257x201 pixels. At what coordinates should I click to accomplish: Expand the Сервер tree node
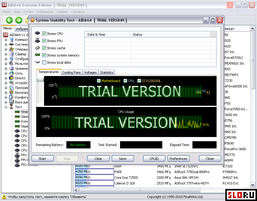(x=6, y=54)
